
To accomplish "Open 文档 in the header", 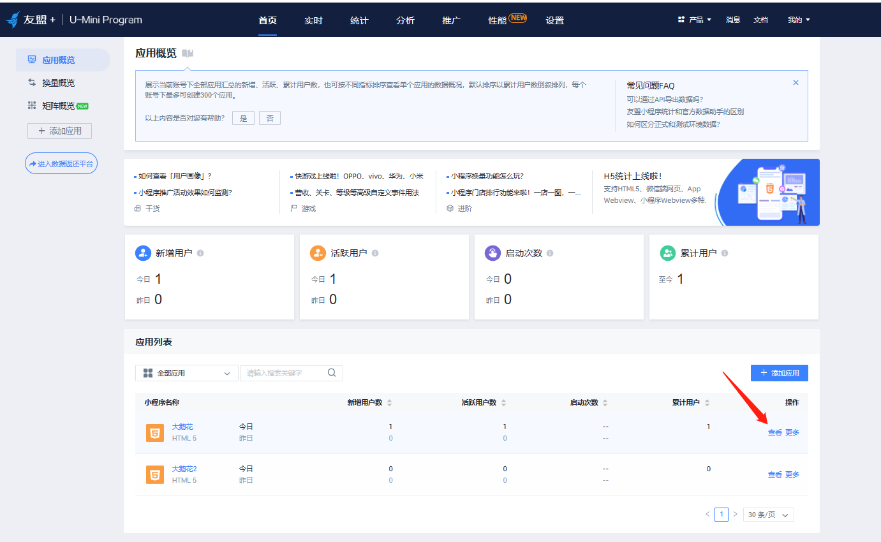I will pyautogui.click(x=760, y=20).
